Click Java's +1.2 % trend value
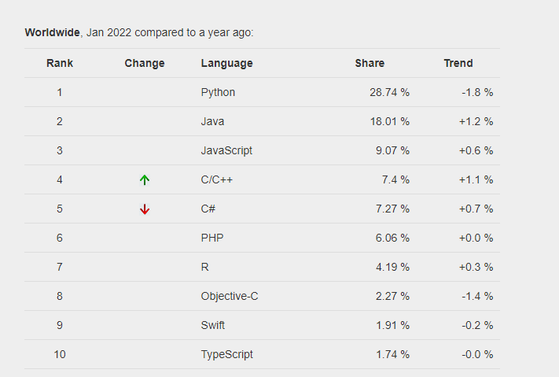The height and width of the screenshot is (377, 559). pyautogui.click(x=476, y=121)
